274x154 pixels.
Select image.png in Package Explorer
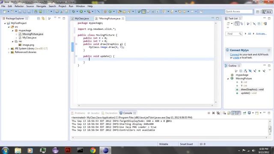(x=28, y=45)
